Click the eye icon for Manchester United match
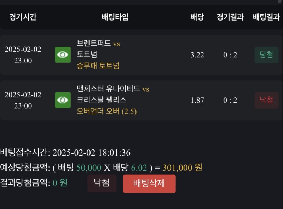Image resolution: width=283 pixels, height=209 pixels. (63, 100)
